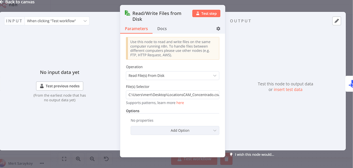Click the trash delete icon
Viewport: 353px width, 168px height.
pyautogui.click(x=226, y=159)
